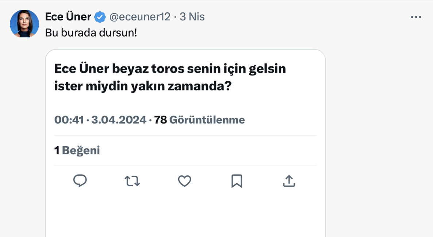Image resolution: width=433 pixels, height=237 pixels.
Task: Open the post's "3 Nis" timestamp
Action: click(x=192, y=17)
